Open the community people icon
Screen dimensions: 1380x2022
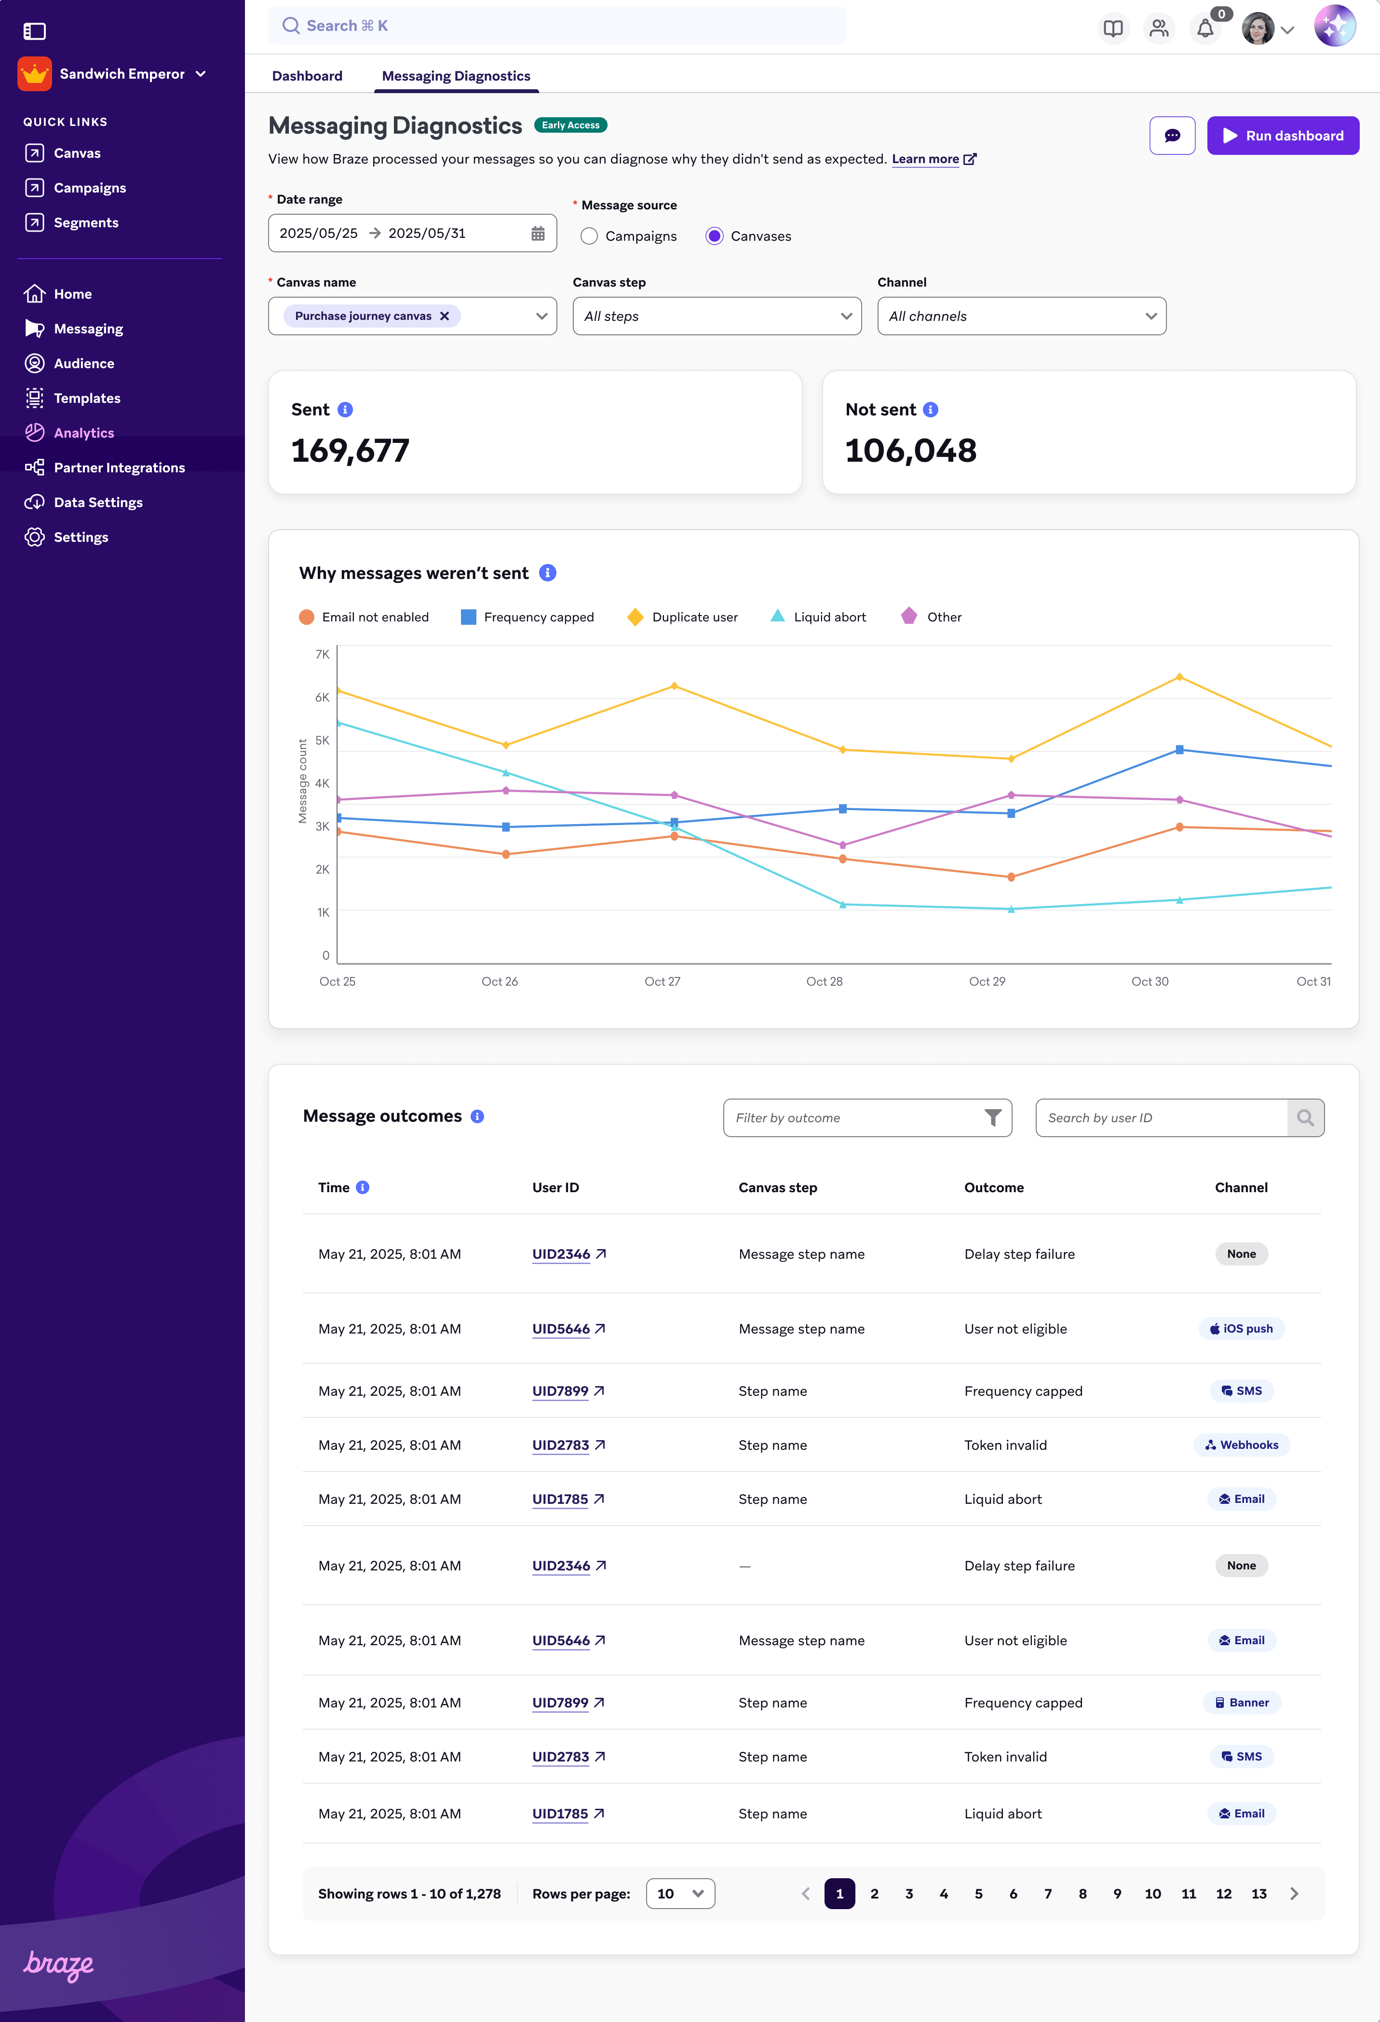[x=1158, y=29]
